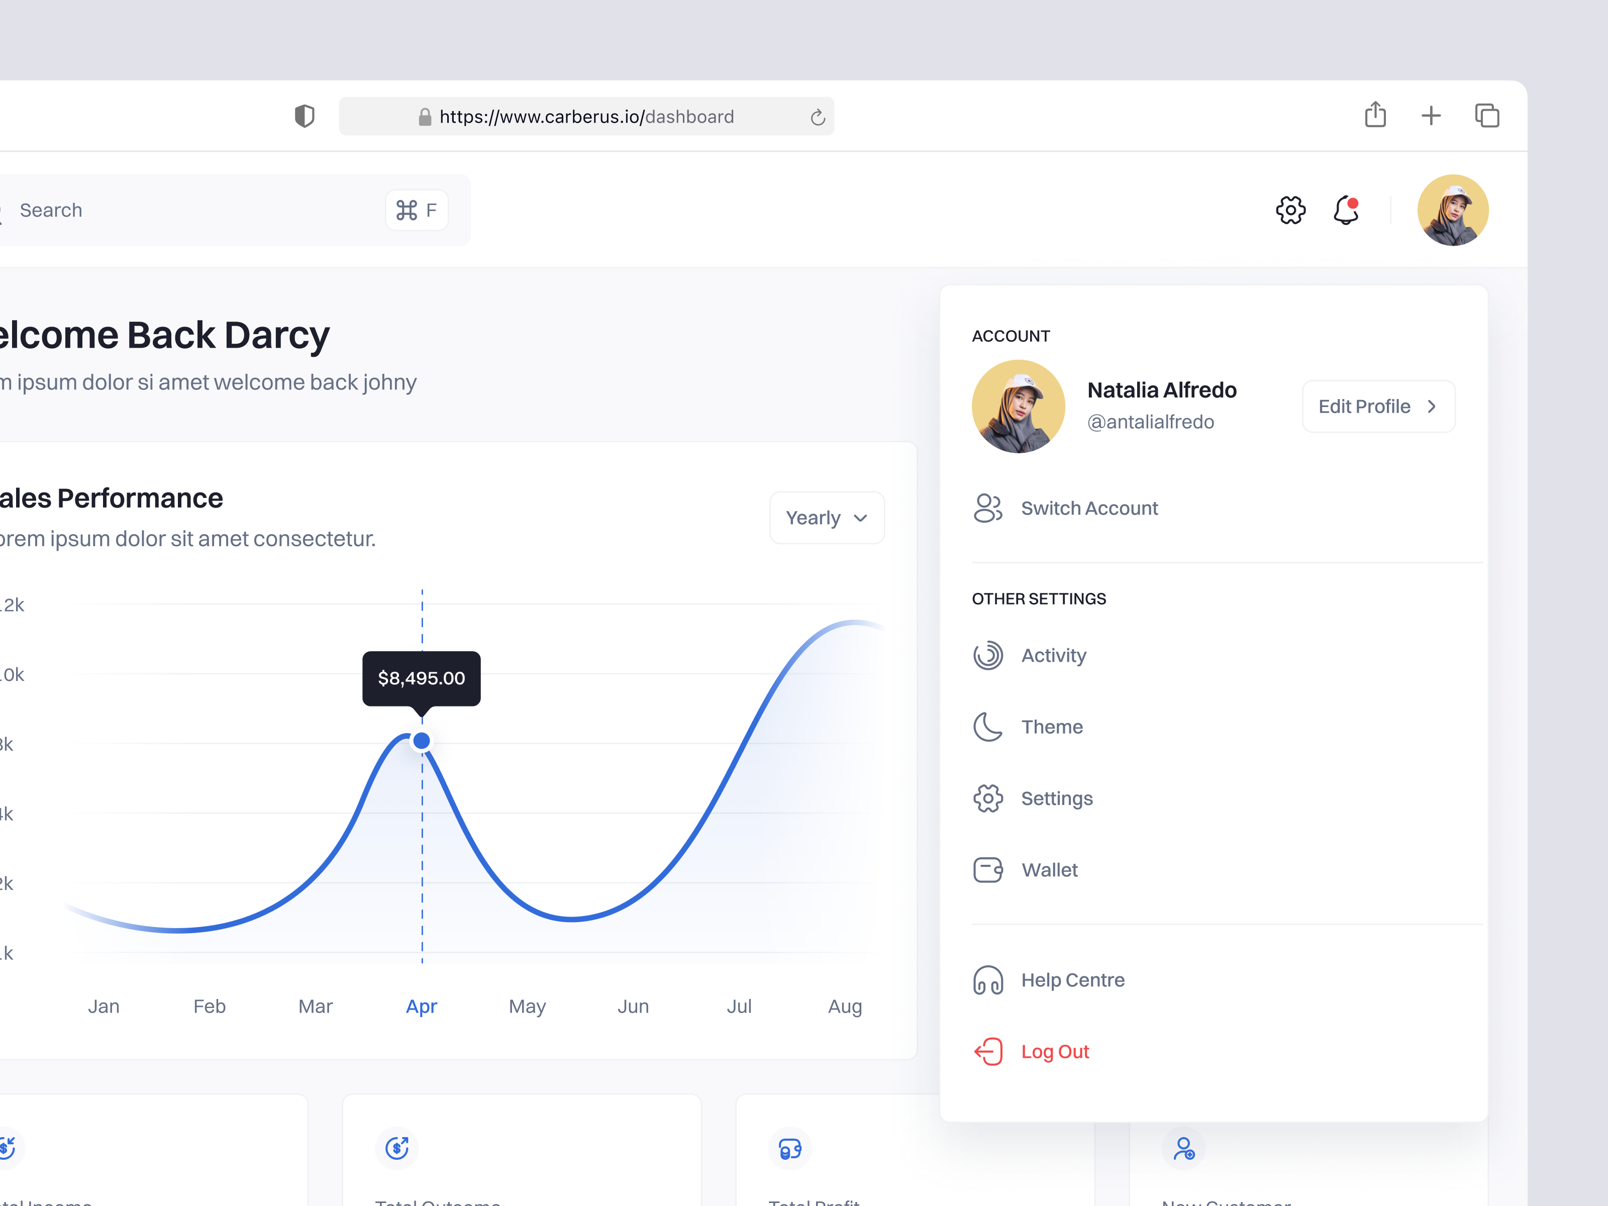
Task: Open the Yearly dropdown
Action: pyautogui.click(x=827, y=518)
